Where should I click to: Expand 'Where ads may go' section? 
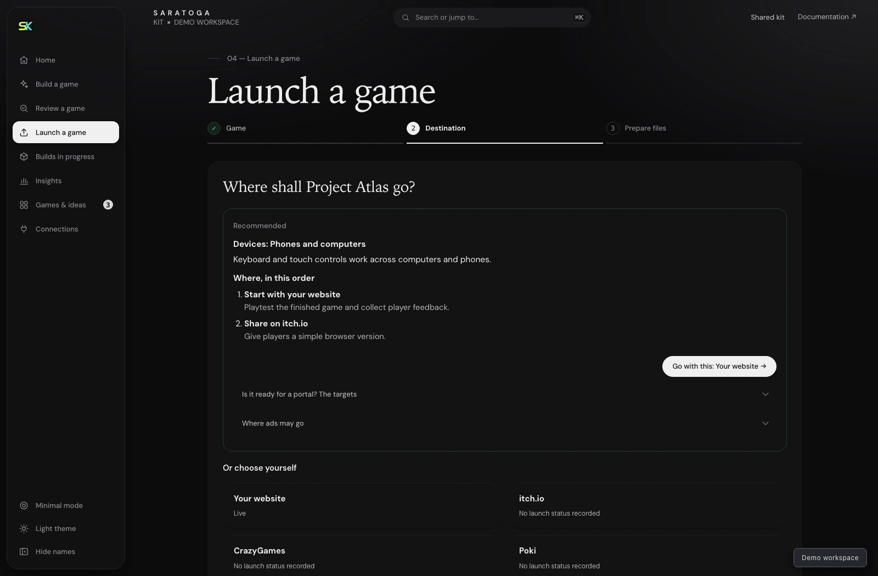point(505,423)
